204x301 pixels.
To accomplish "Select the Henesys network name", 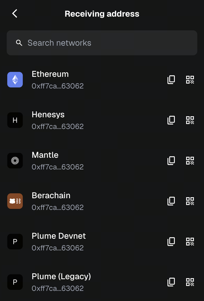I will (48, 114).
